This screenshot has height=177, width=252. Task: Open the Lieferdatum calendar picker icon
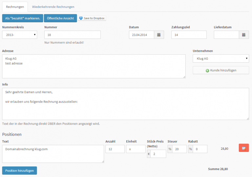click(x=243, y=35)
